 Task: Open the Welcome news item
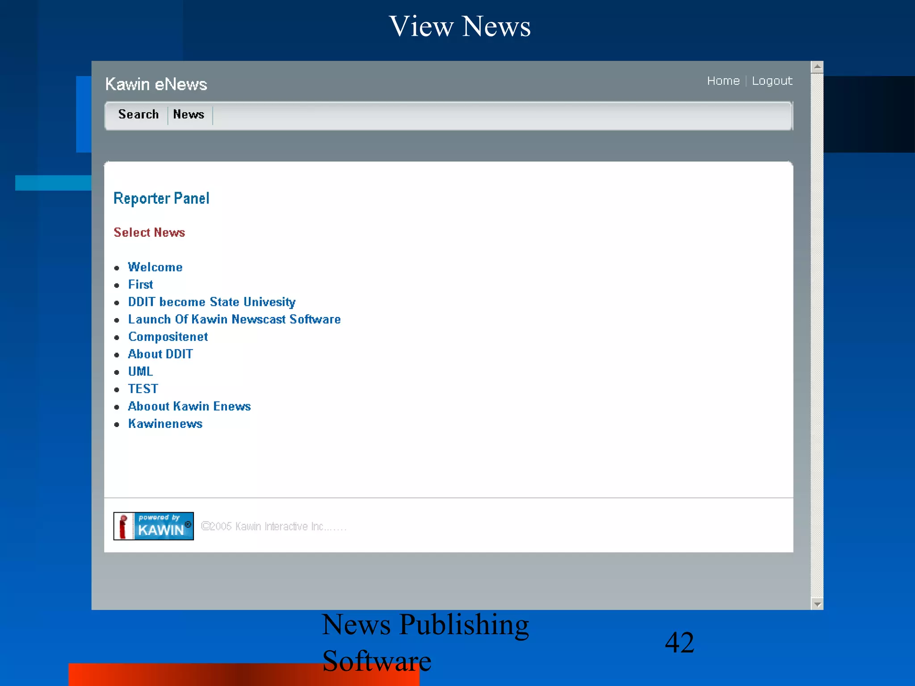(155, 267)
